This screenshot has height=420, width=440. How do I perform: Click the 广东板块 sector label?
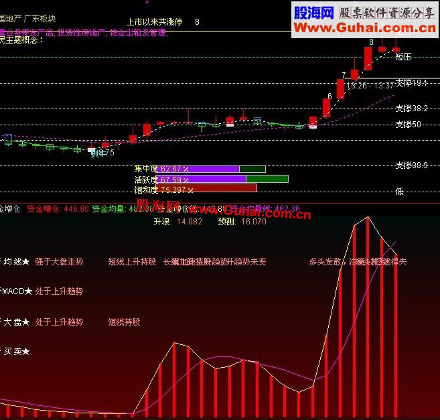[40, 19]
